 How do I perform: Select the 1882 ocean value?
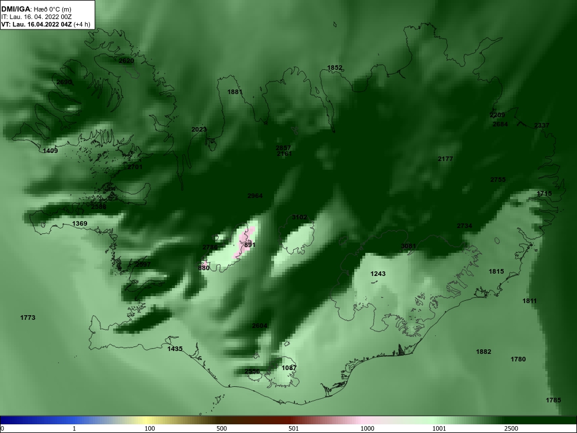tap(484, 352)
